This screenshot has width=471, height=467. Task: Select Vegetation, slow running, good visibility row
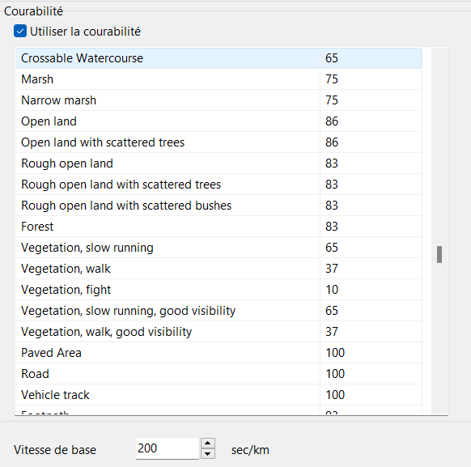tap(219, 310)
